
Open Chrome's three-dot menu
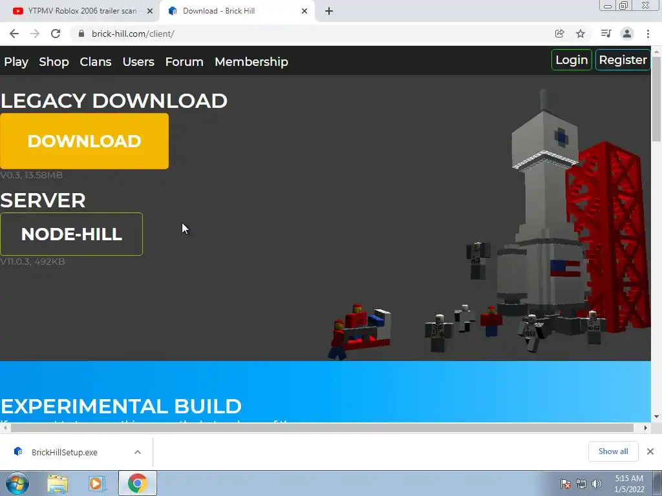coord(648,34)
